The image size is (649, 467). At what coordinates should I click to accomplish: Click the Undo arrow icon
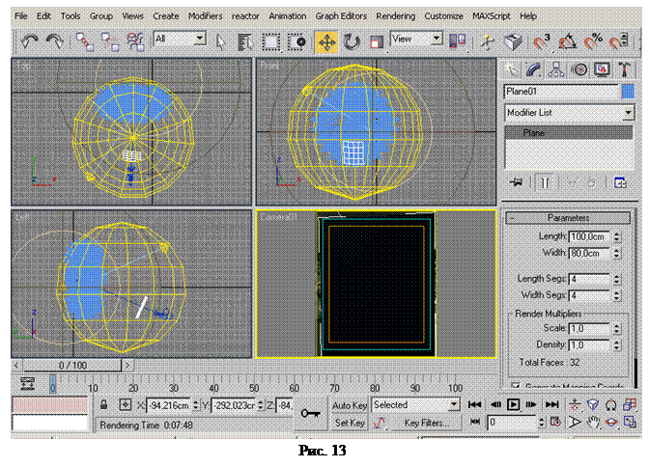coord(30,41)
